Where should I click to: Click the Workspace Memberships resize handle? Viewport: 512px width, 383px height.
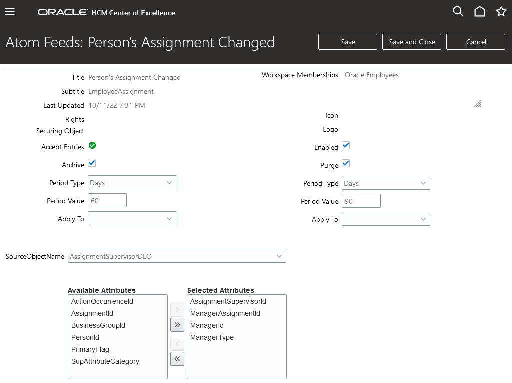[478, 104]
